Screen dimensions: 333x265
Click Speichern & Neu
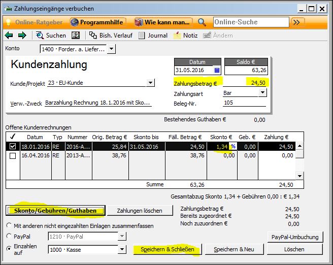coord(234,249)
